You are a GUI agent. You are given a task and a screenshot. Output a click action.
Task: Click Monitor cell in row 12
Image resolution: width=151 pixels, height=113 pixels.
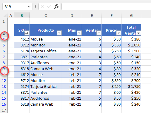(46, 80)
